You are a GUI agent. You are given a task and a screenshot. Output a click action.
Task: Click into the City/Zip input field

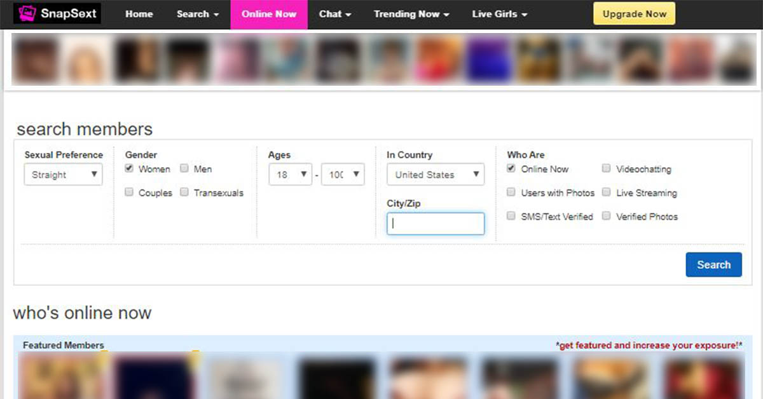click(x=435, y=224)
